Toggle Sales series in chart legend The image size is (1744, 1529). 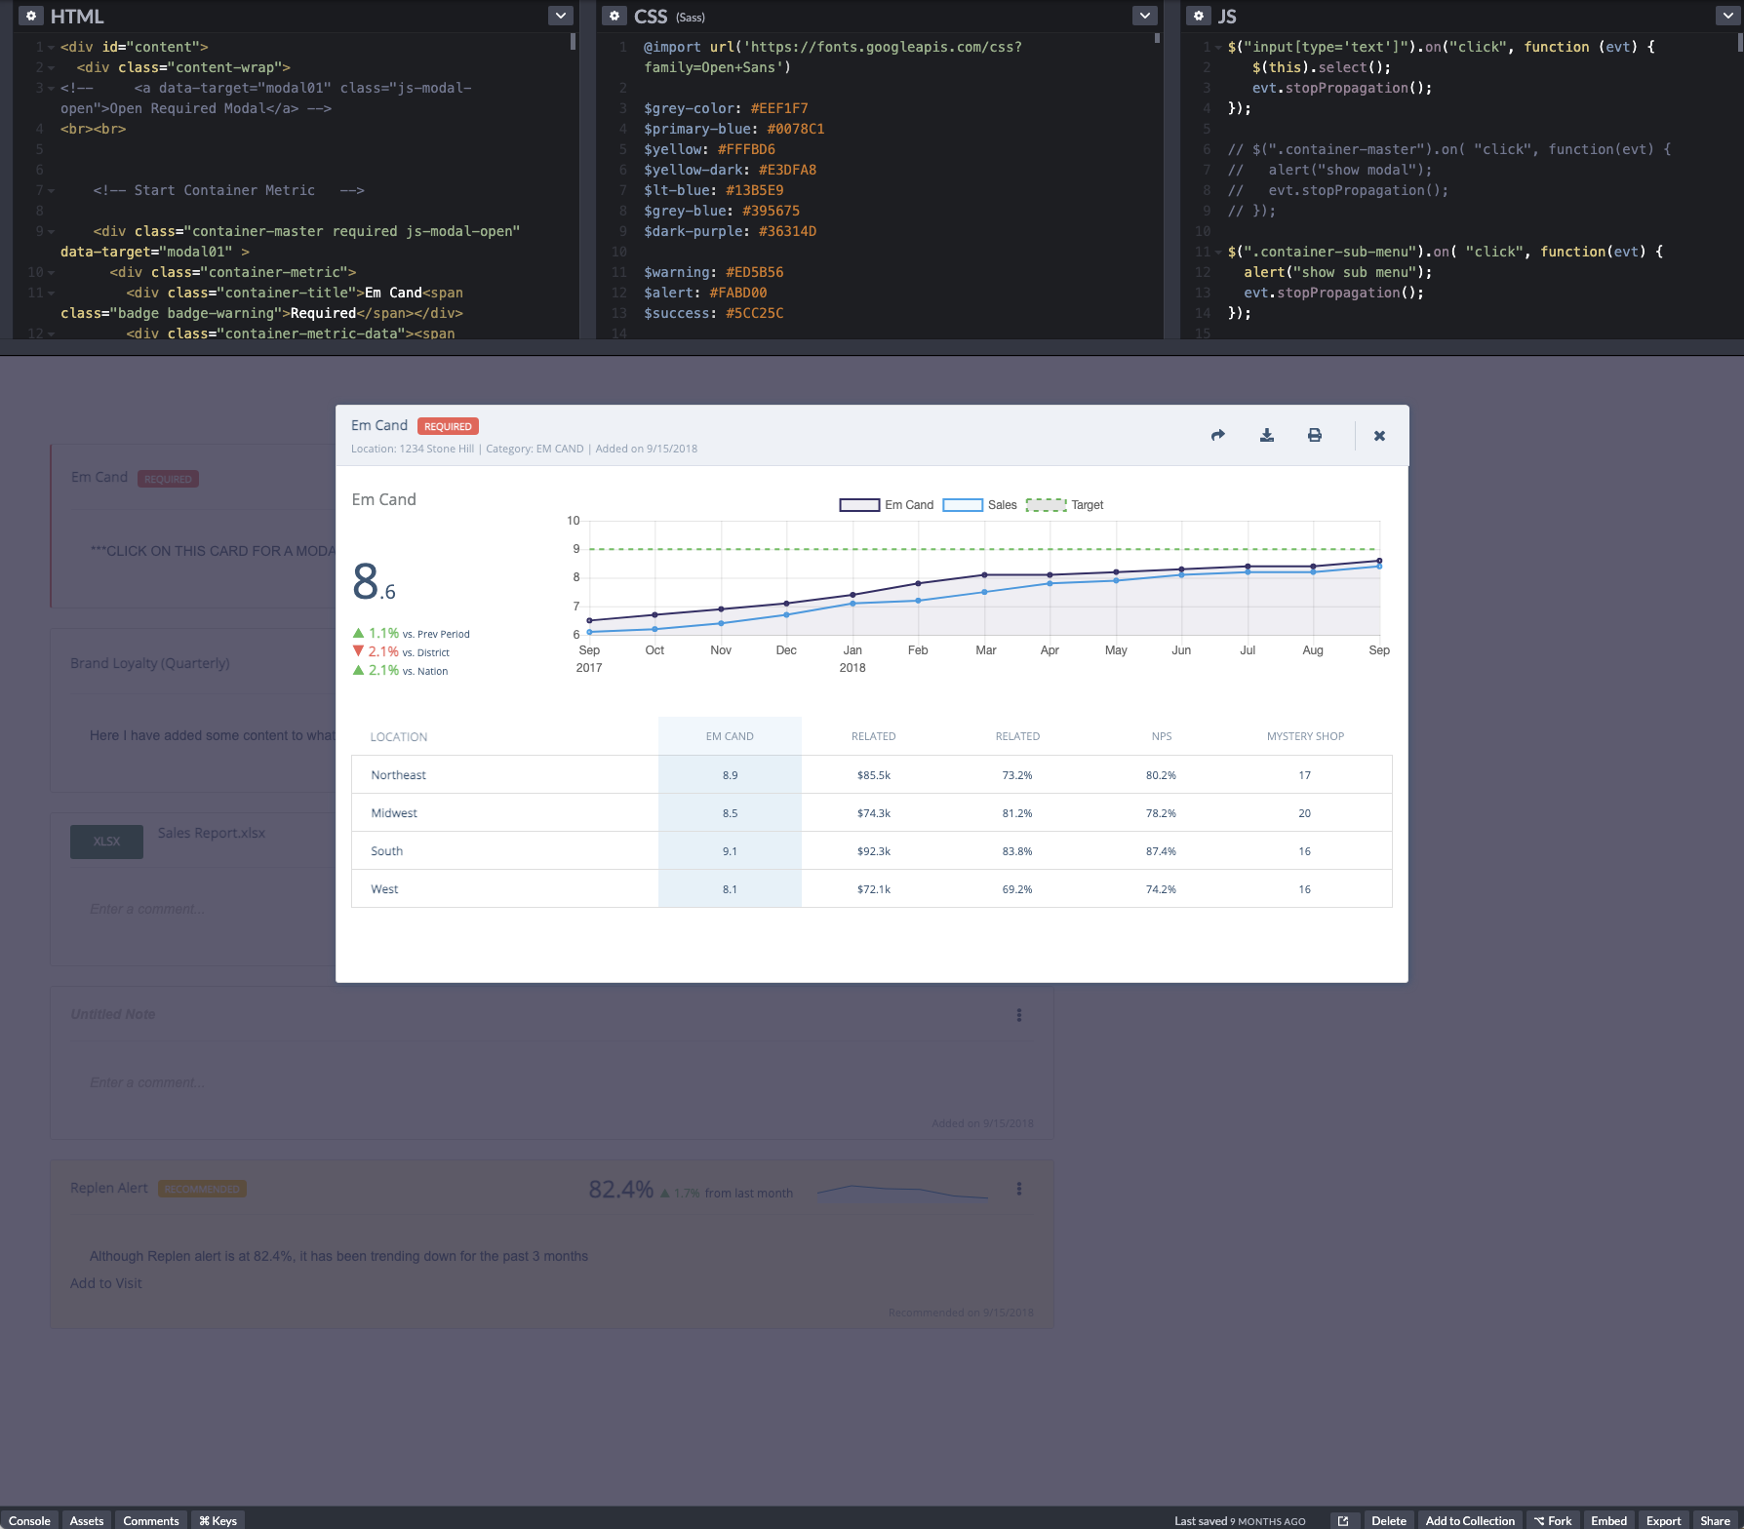point(980,505)
